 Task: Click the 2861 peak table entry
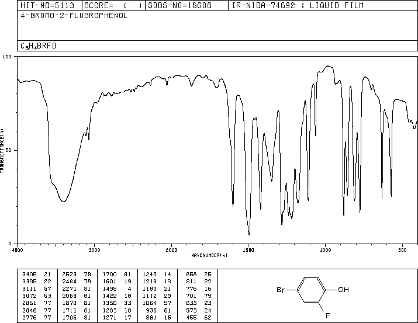click(x=29, y=303)
